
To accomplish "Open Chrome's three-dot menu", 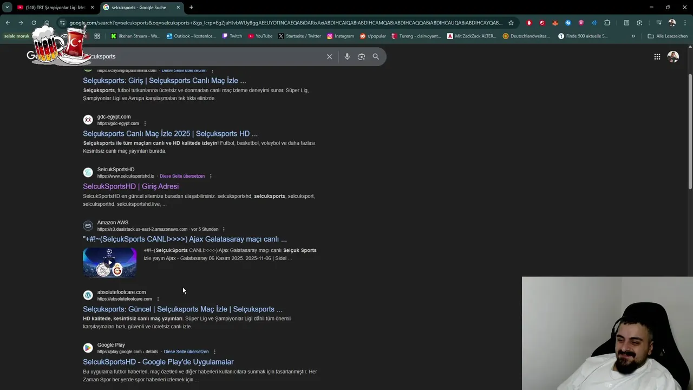I will [685, 23].
